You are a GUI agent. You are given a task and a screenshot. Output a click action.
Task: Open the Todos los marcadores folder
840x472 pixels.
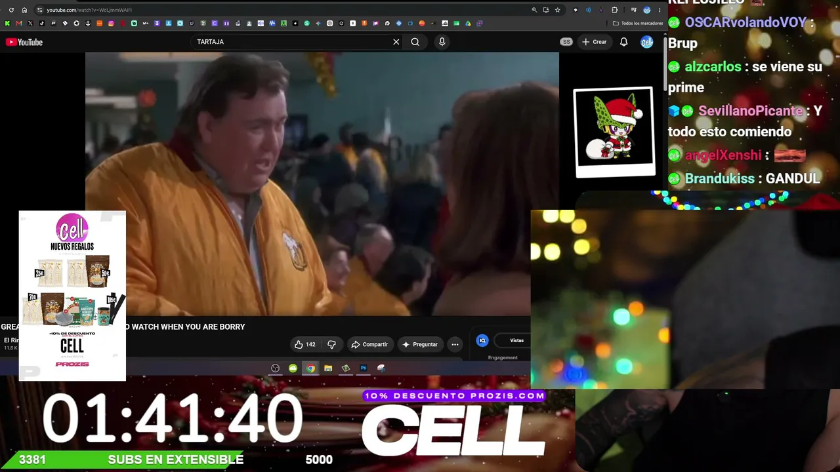(x=638, y=24)
